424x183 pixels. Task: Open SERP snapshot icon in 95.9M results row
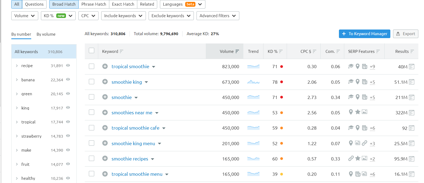412,159
